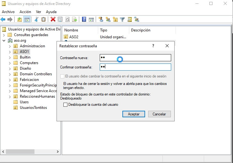This screenshot has width=233, height=163.
Task: Click the Create new user icon
Action: 101,19
